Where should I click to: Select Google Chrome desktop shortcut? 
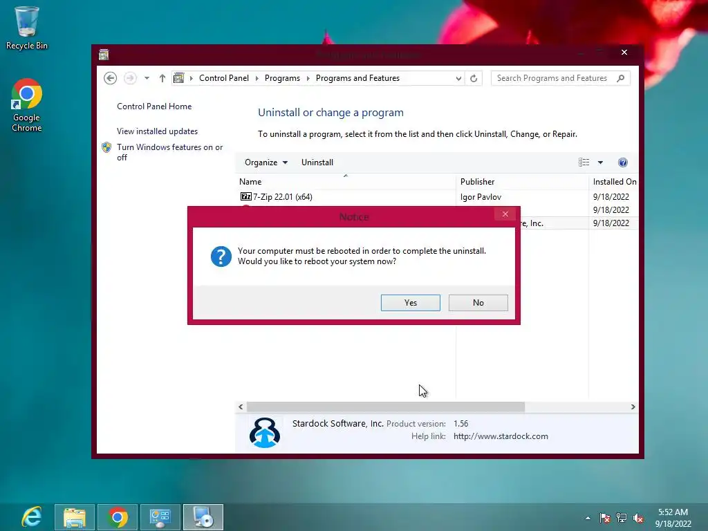[x=27, y=105]
